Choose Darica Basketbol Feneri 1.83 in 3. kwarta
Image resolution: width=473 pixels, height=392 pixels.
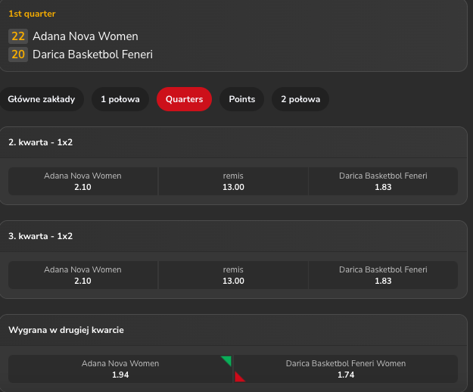[383, 275]
